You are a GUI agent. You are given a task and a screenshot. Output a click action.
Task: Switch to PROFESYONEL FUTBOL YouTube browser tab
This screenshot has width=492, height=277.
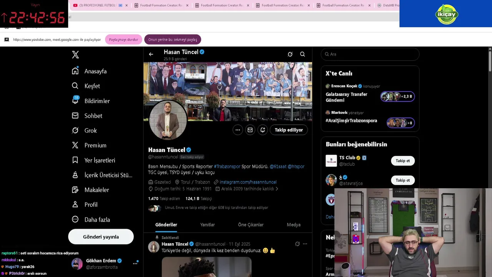97,5
